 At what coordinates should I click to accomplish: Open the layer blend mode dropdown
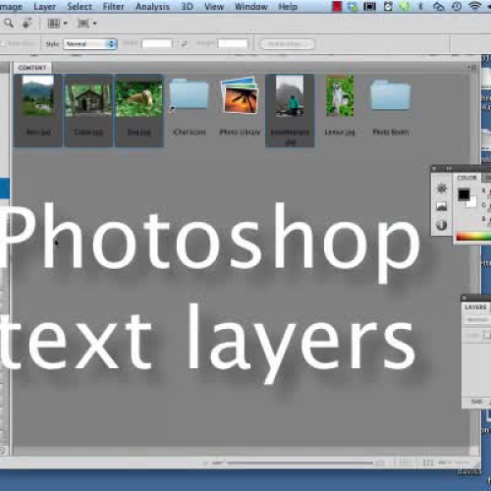point(478,319)
